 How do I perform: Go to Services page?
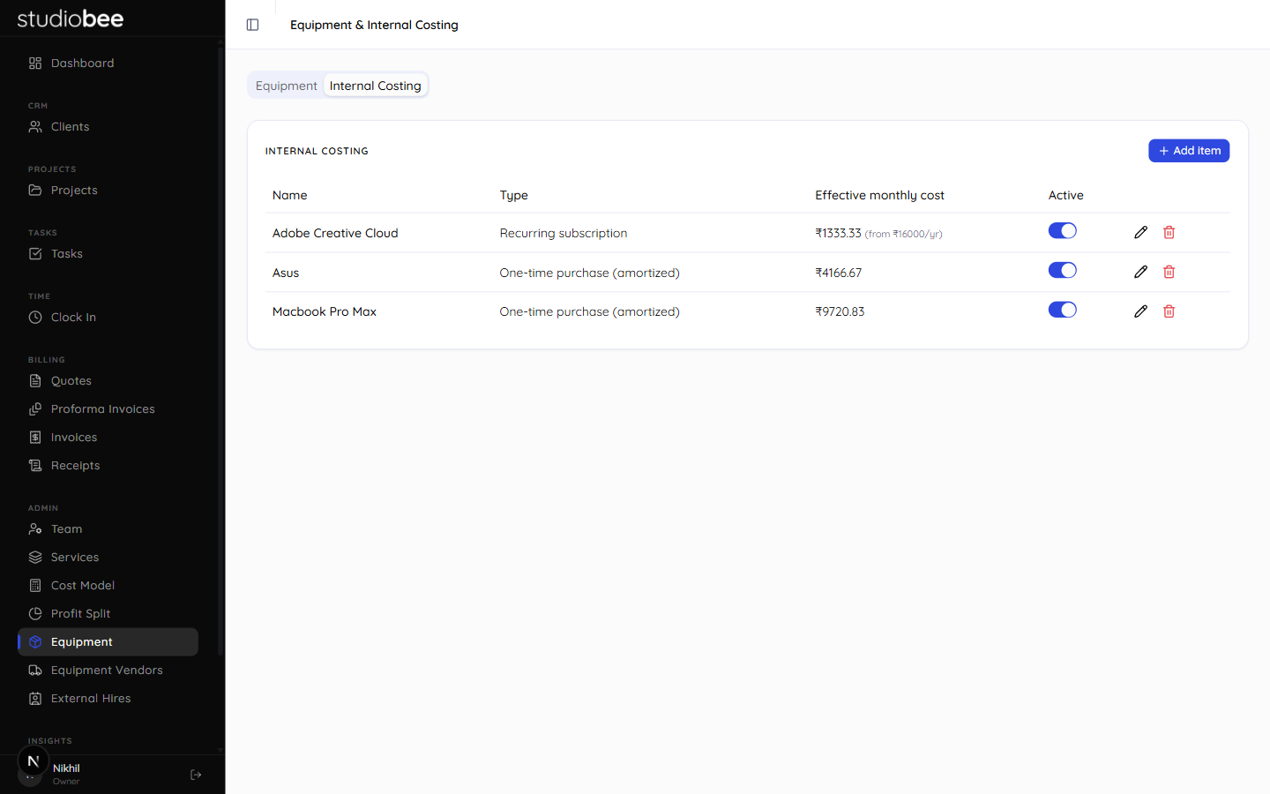tap(108, 558)
